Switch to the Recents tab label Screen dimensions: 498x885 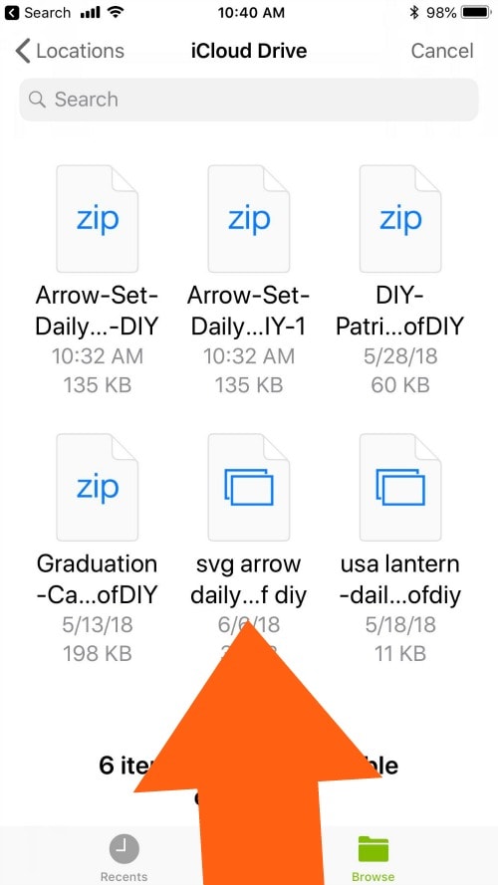(124, 876)
